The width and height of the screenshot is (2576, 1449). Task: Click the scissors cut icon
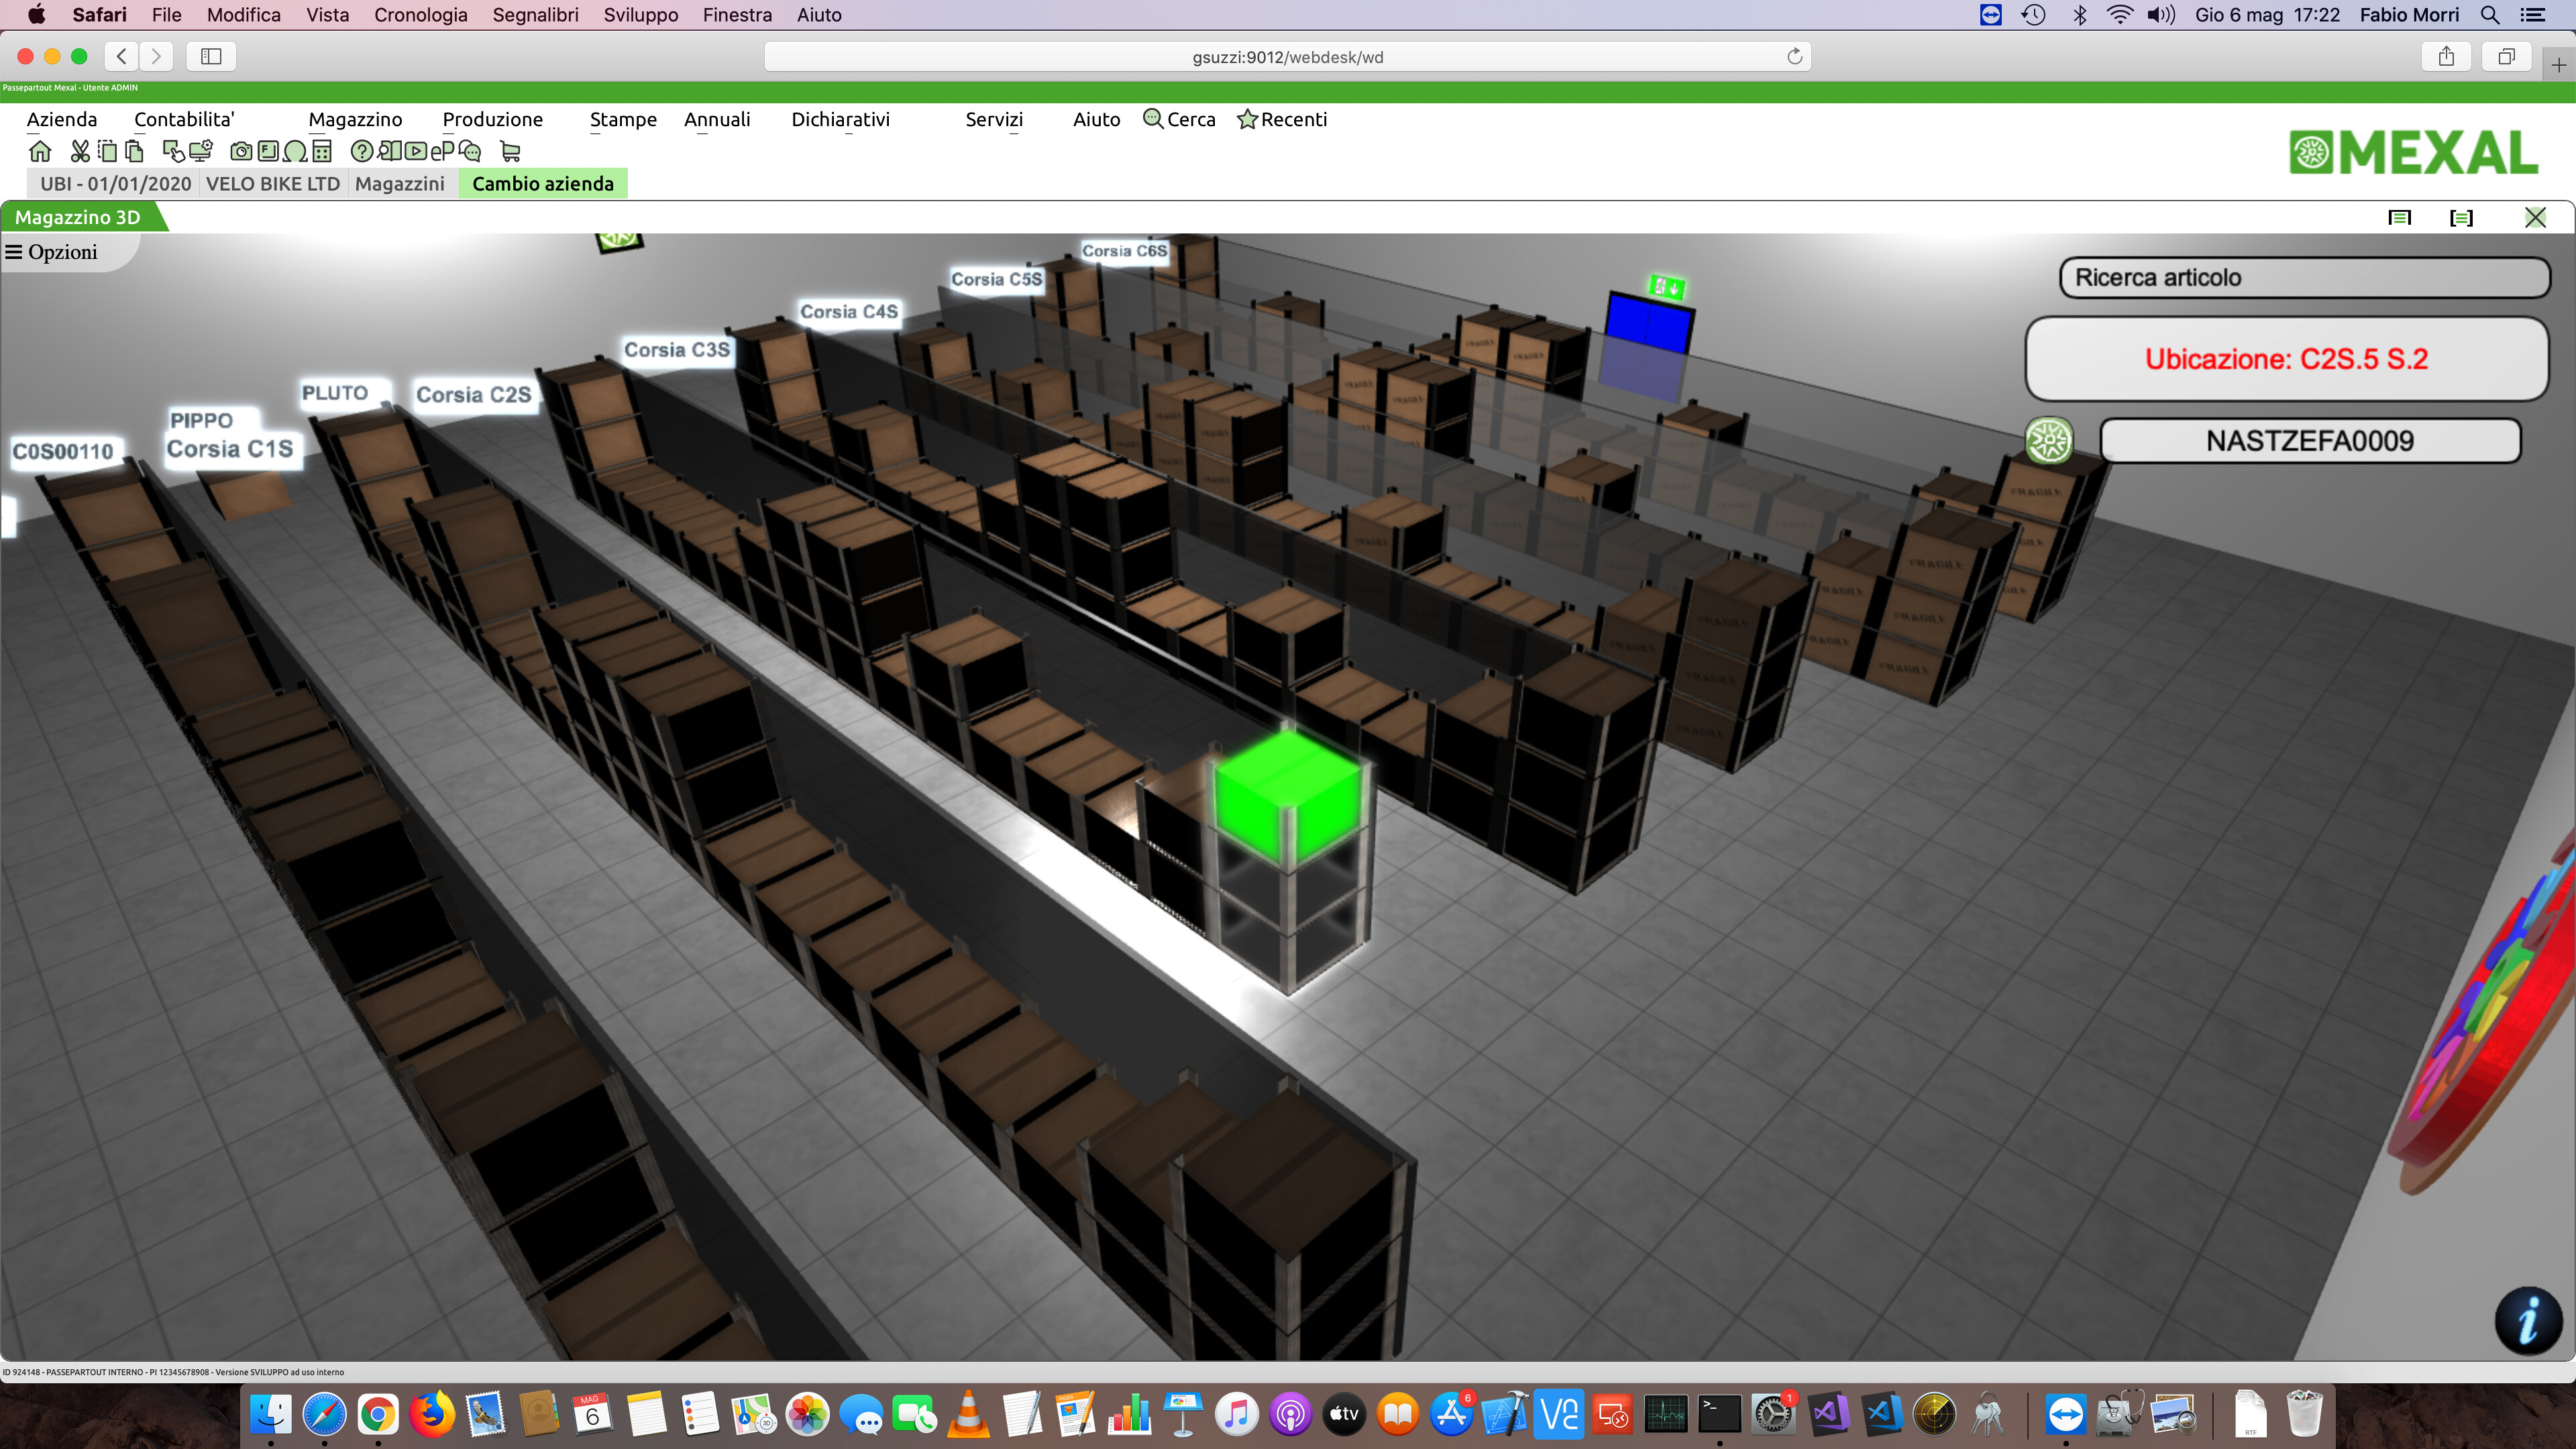[x=80, y=152]
